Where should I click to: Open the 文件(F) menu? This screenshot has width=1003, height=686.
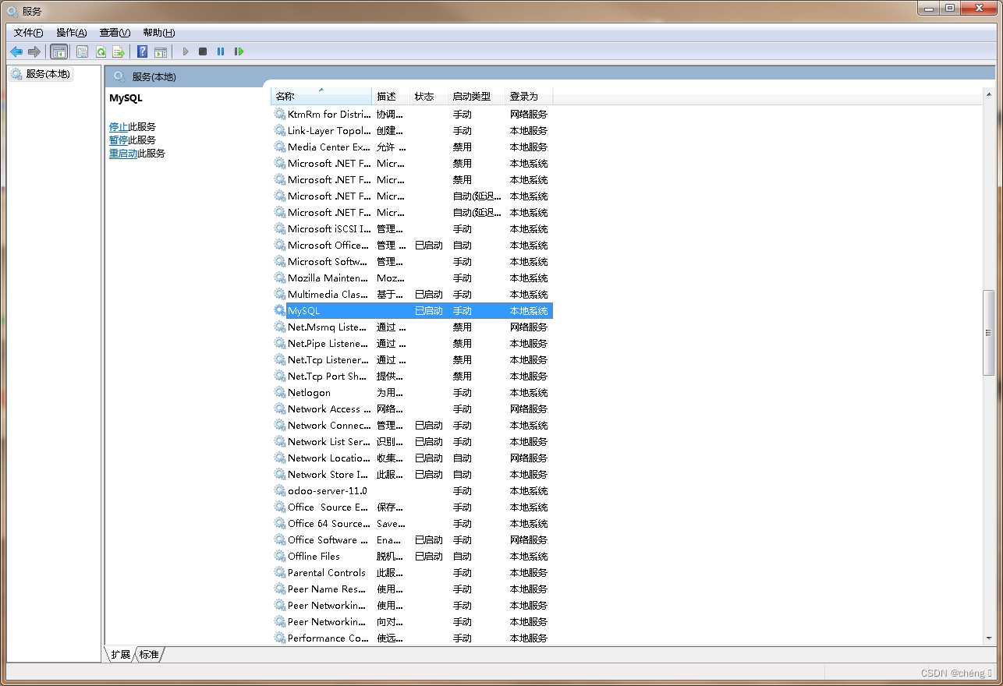click(28, 33)
